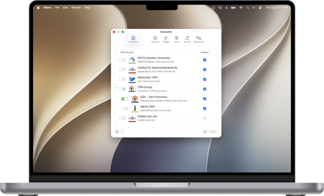
Task: Open the Help menu
Action: [87, 8]
